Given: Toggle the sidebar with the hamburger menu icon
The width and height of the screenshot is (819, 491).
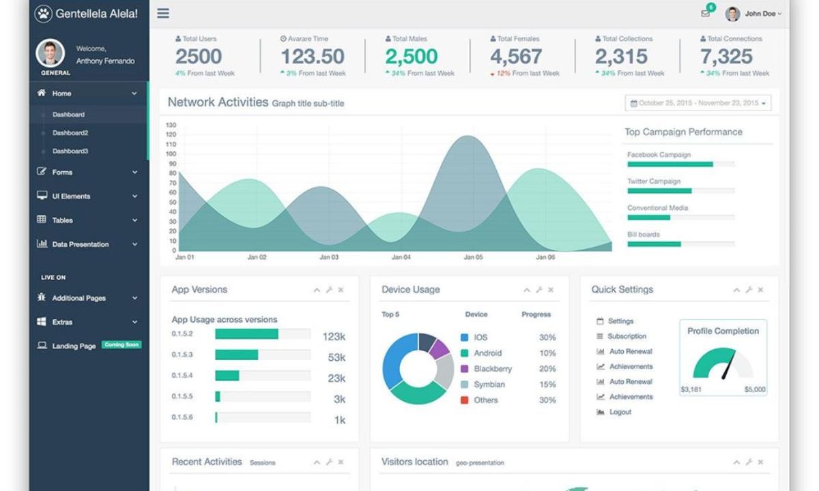Looking at the screenshot, I should pos(163,13).
